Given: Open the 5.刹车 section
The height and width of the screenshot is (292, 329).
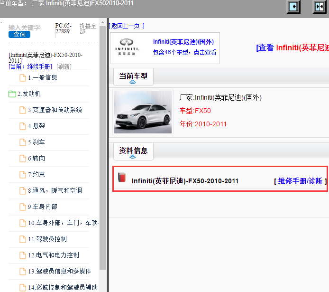Looking at the screenshot, I should pyautogui.click(x=37, y=142).
